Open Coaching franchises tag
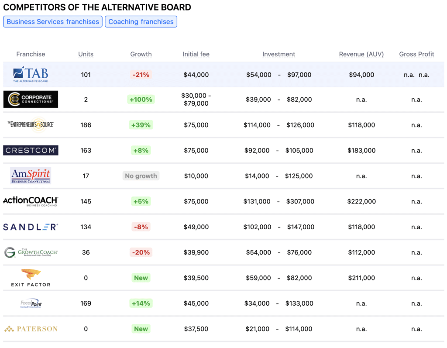The image size is (447, 348). [141, 22]
